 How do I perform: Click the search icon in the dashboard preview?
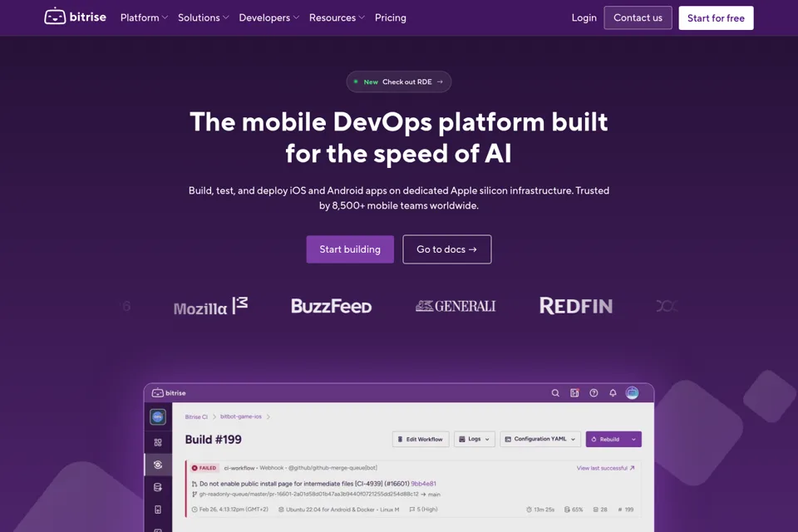pos(555,393)
